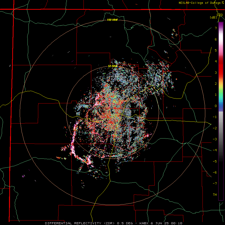Click the 2 value on the color scale
Viewport: 225px width, 225px height.
click(x=216, y=84)
